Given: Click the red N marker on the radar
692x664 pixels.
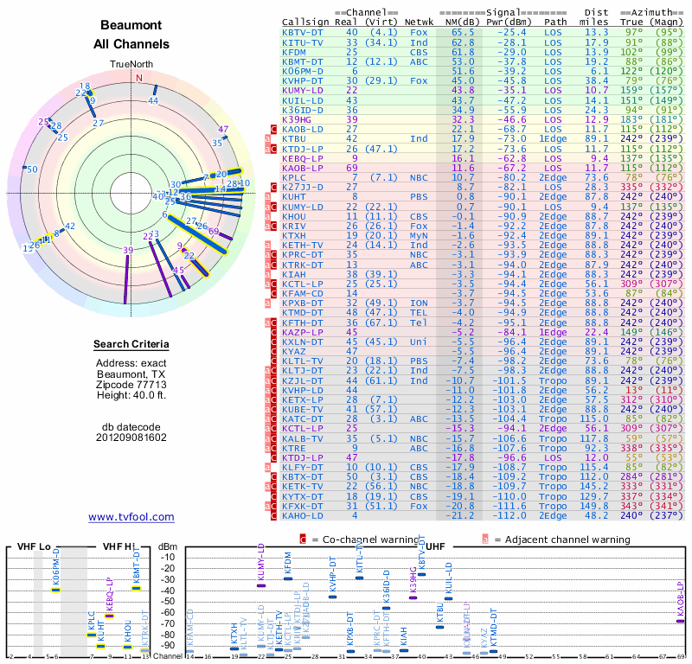Looking at the screenshot, I should pos(139,78).
